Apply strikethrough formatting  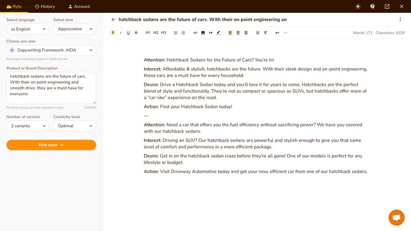point(136,33)
